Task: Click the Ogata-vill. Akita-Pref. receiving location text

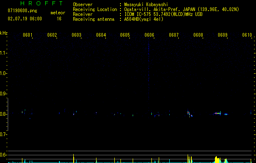Action: coord(182,9)
